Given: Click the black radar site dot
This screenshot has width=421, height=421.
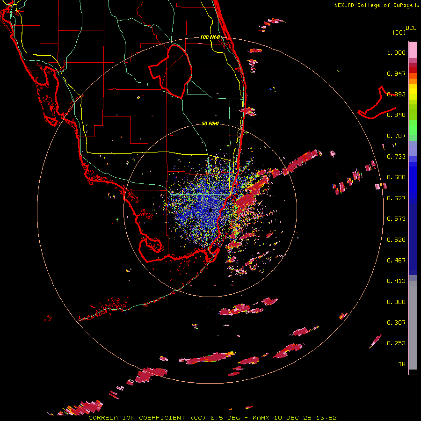Looking at the screenshot, I should (210, 210).
